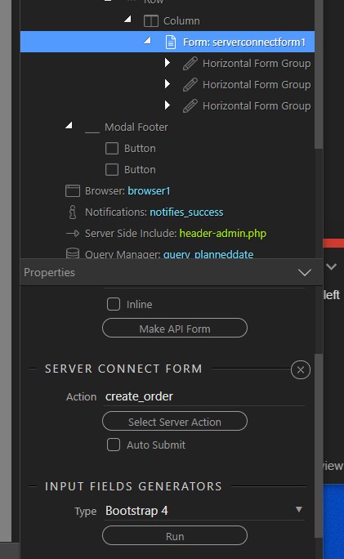The image size is (344, 559).
Task: Open the Bootstrap 4 Type dropdown
Action: coord(204,510)
